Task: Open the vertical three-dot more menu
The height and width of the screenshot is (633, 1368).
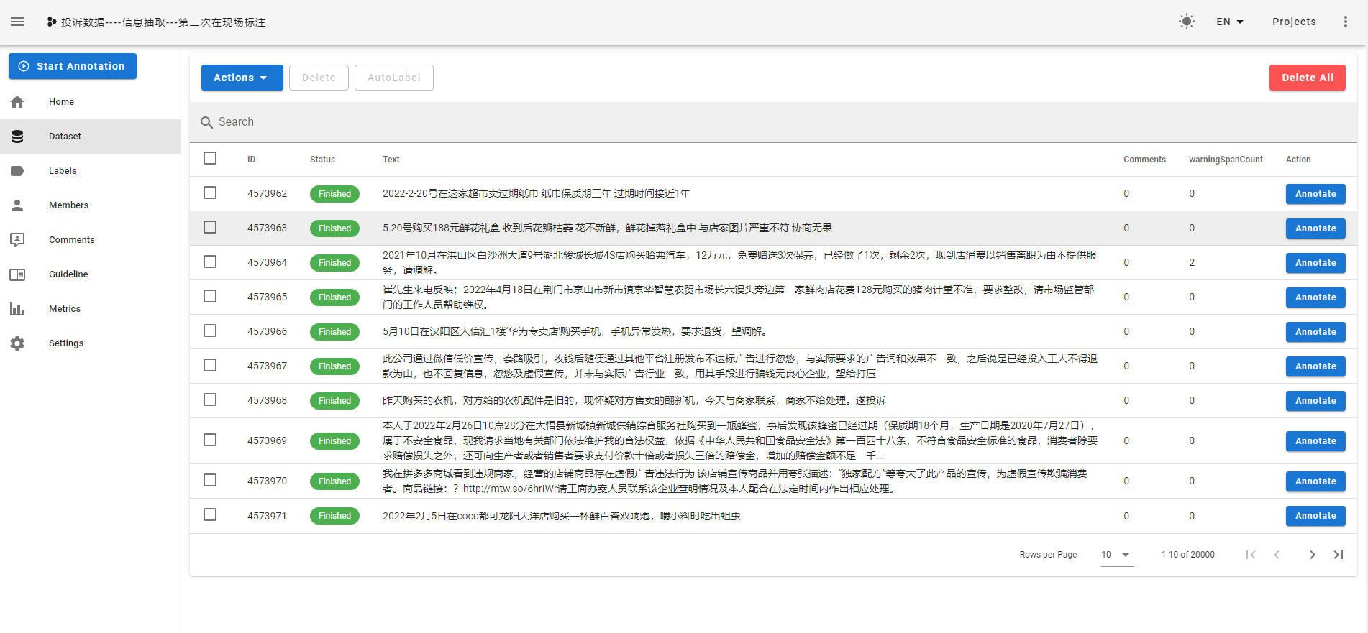Action: (x=1346, y=22)
